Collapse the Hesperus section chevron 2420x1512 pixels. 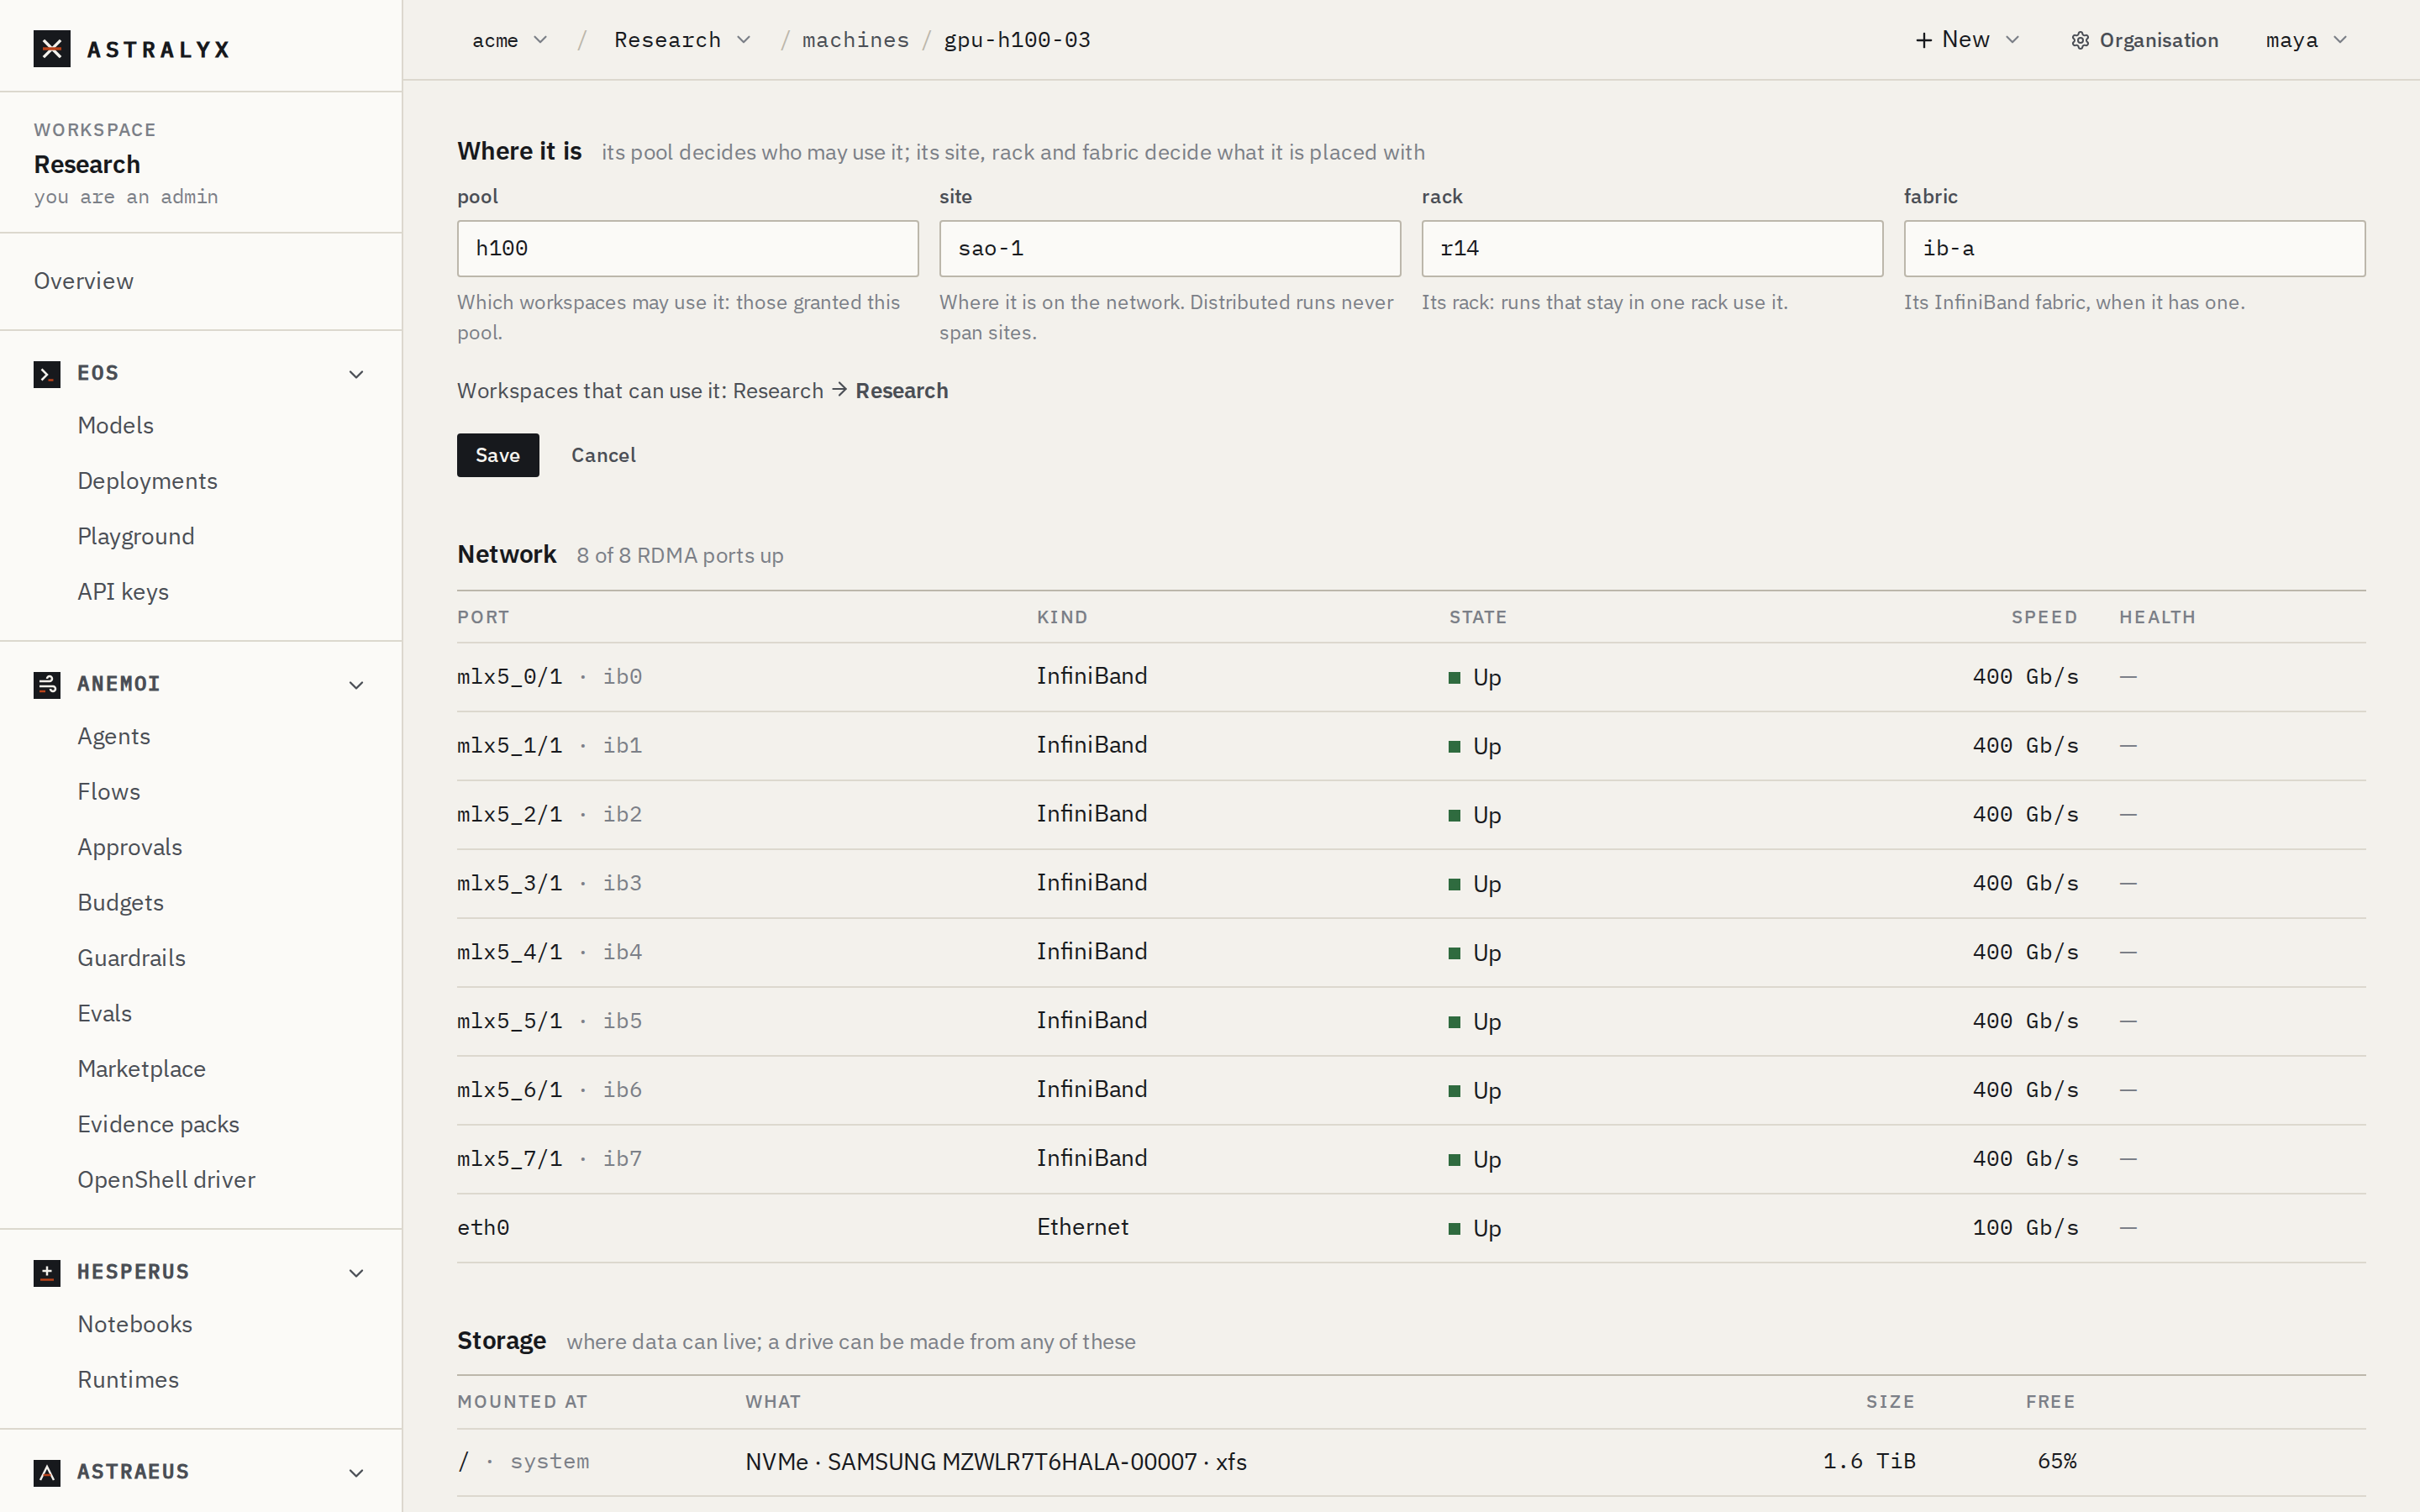pyautogui.click(x=356, y=1273)
